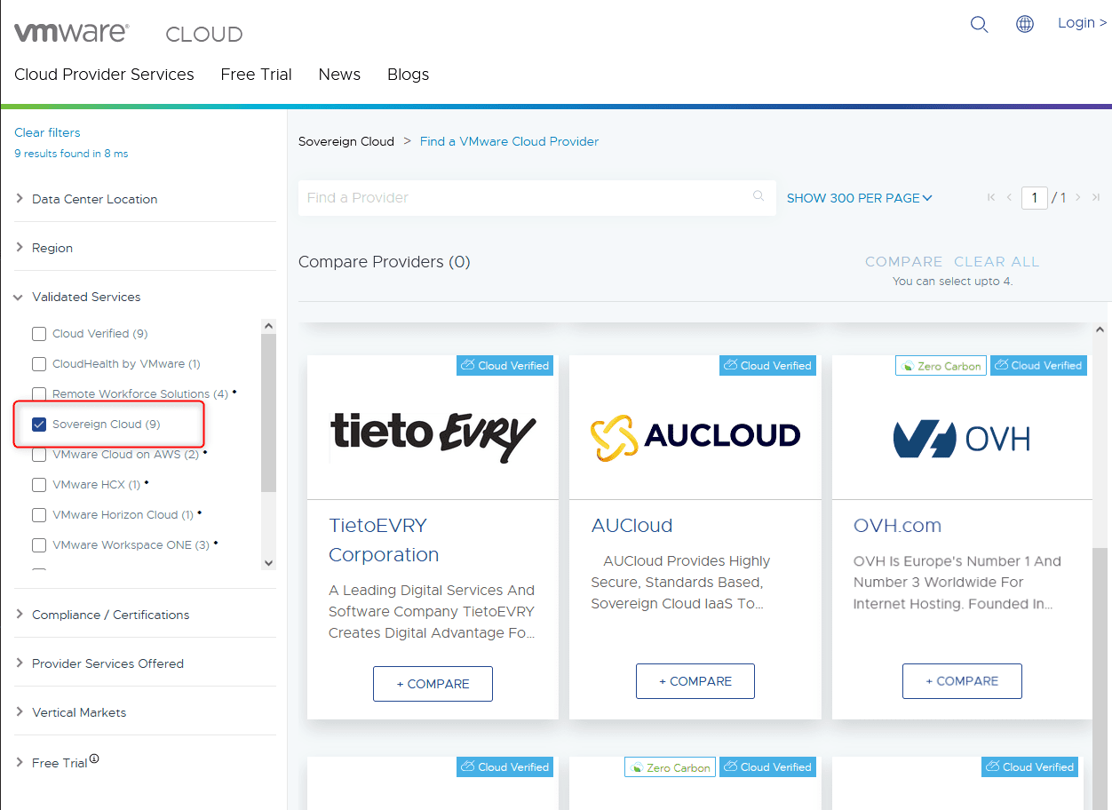Click OVH logo image
The width and height of the screenshot is (1112, 810).
pyautogui.click(x=962, y=439)
